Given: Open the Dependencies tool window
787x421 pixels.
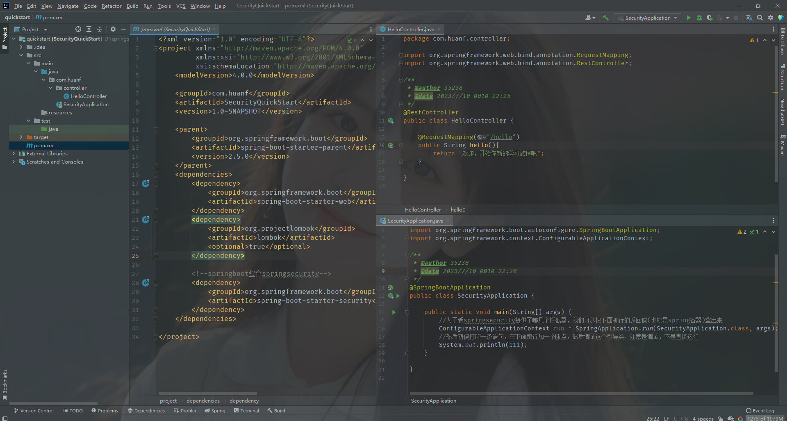Looking at the screenshot, I should [x=146, y=410].
